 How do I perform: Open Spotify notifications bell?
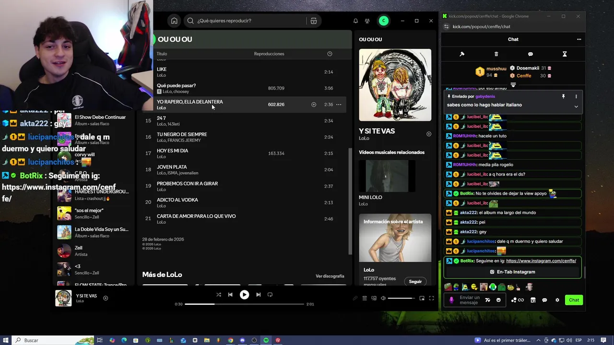click(x=355, y=21)
